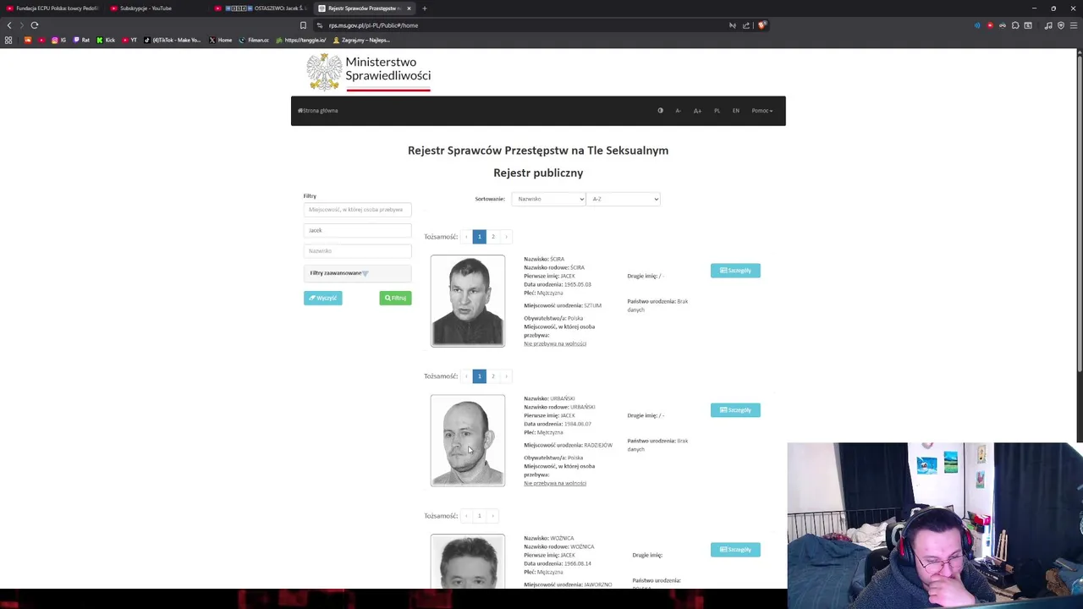Viewport: 1083px width, 609px height.
Task: Open the bookmarks apps grid icon
Action: (x=8, y=41)
